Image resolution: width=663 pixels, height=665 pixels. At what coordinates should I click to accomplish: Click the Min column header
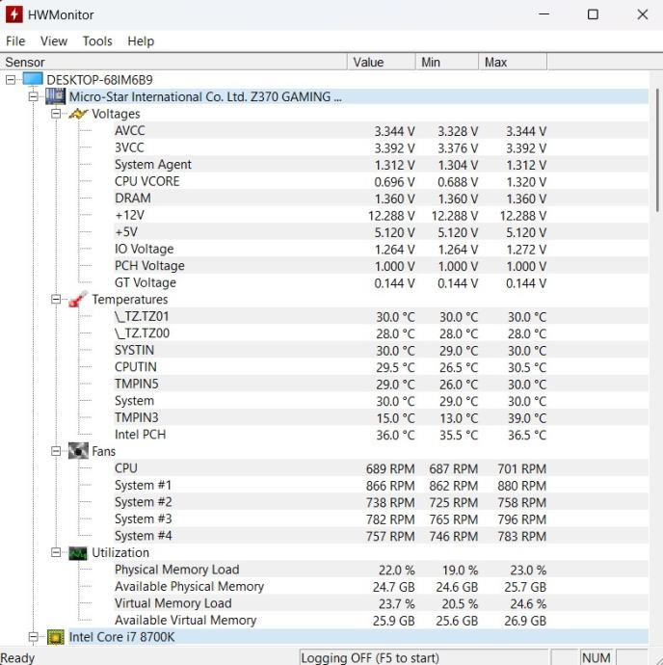click(x=447, y=62)
